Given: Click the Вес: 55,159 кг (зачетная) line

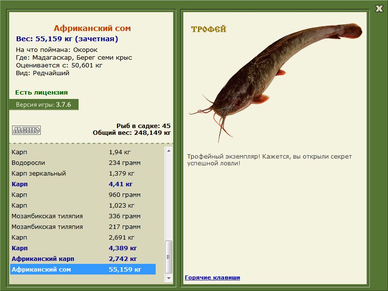Looking at the screenshot, I should tap(67, 39).
